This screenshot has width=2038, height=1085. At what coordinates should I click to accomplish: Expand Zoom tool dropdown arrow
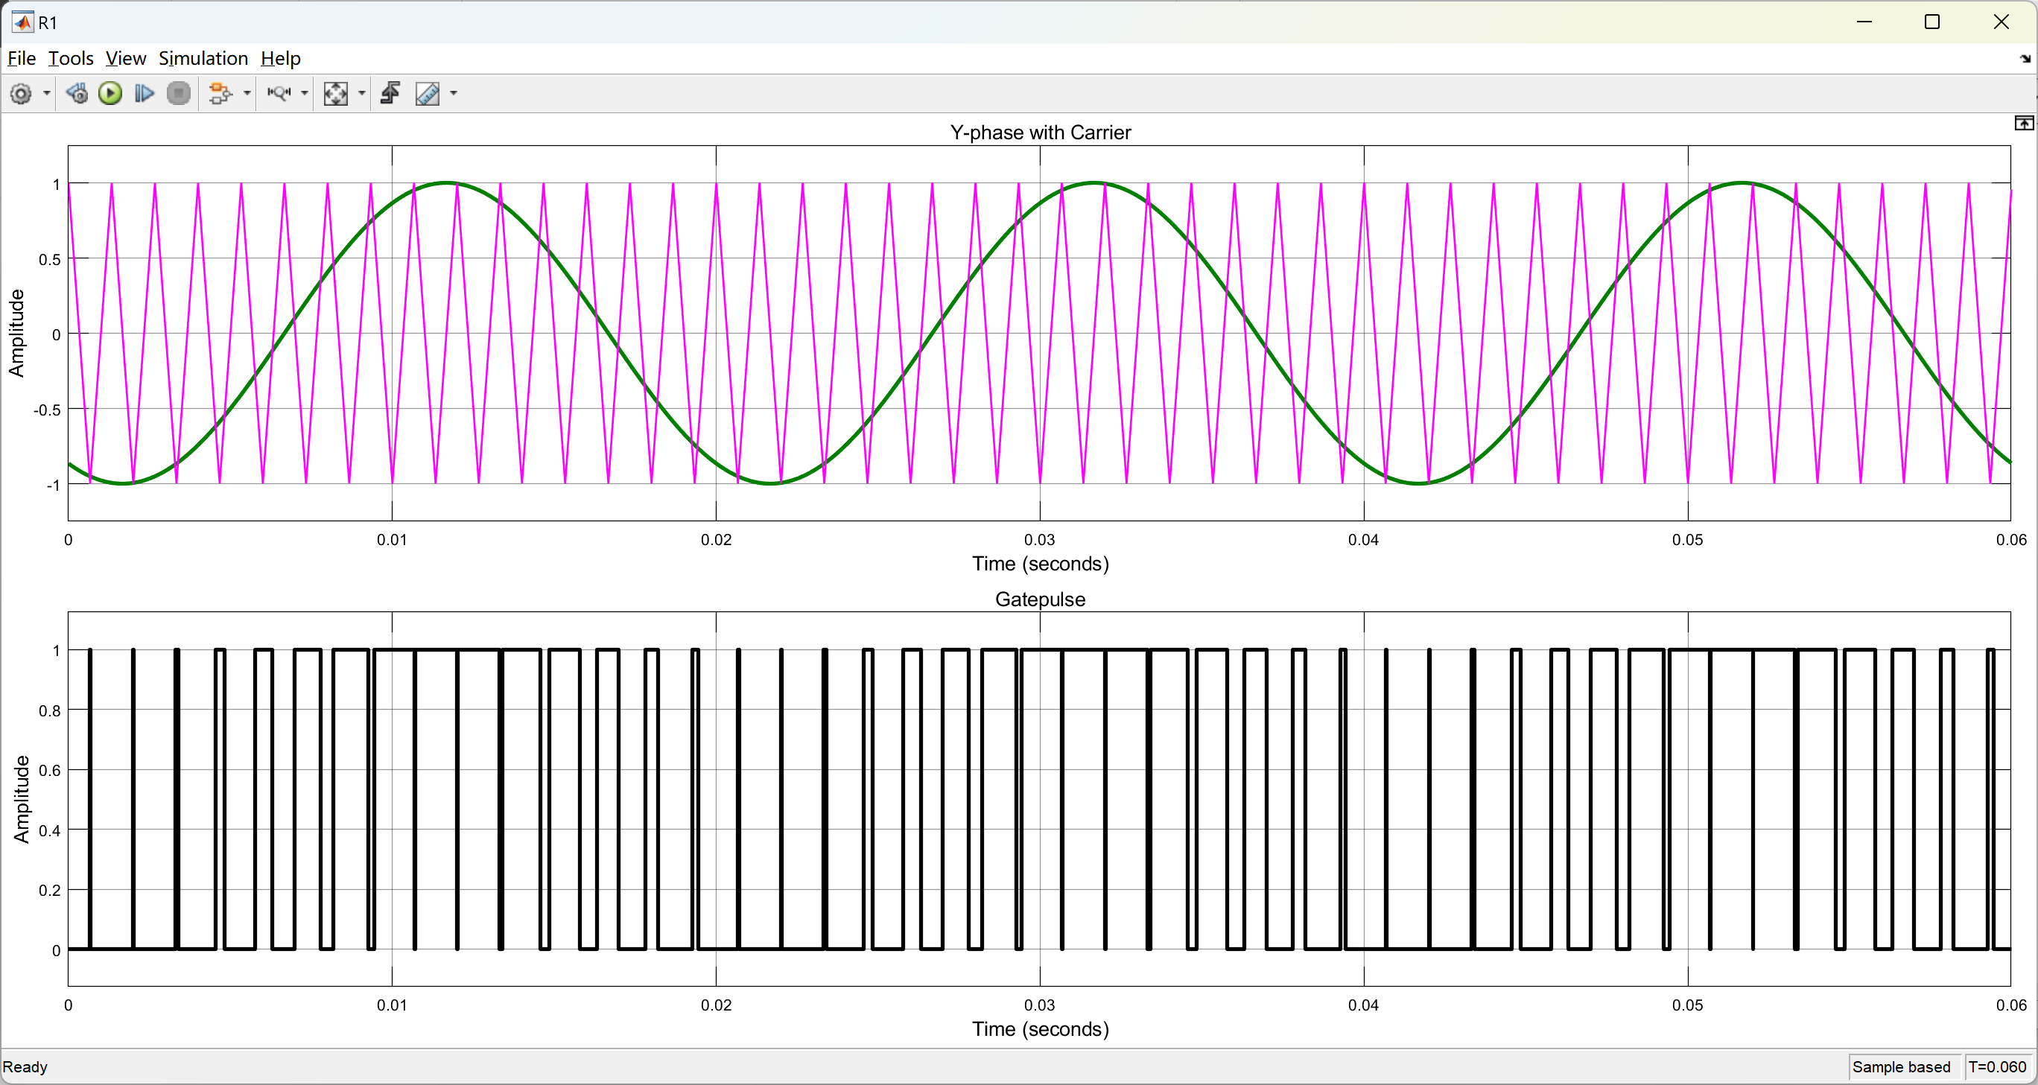305,93
